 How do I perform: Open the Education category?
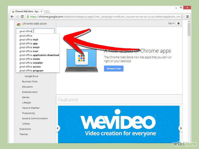point(27,87)
